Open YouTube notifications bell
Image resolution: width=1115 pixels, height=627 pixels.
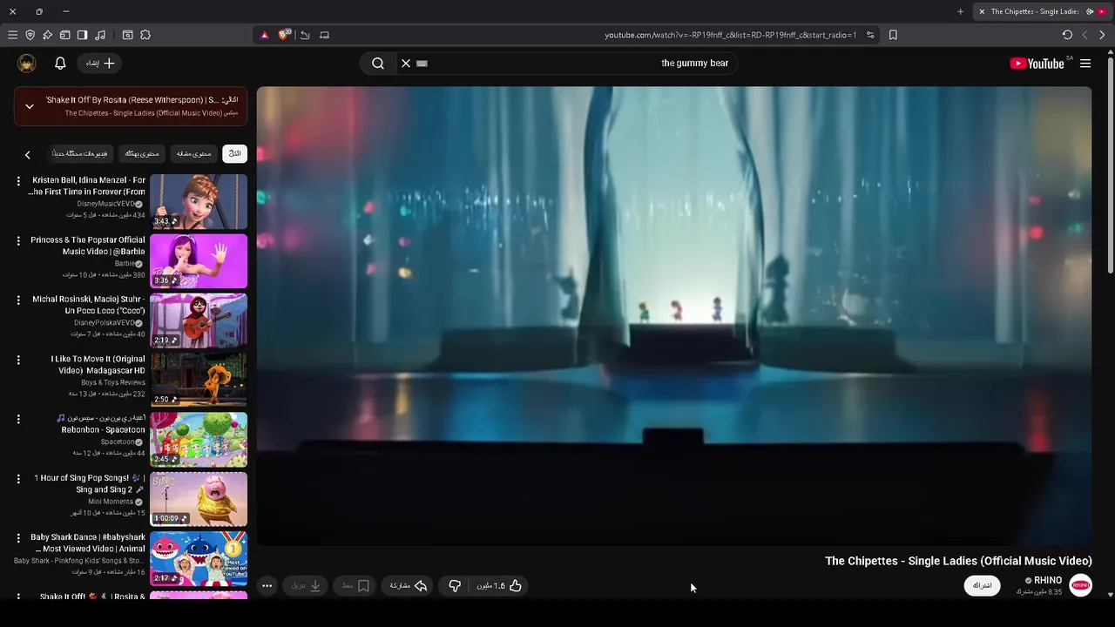click(x=60, y=63)
